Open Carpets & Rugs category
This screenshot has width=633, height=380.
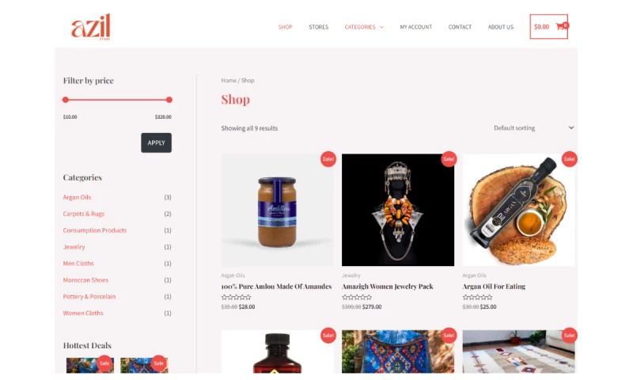coord(84,214)
